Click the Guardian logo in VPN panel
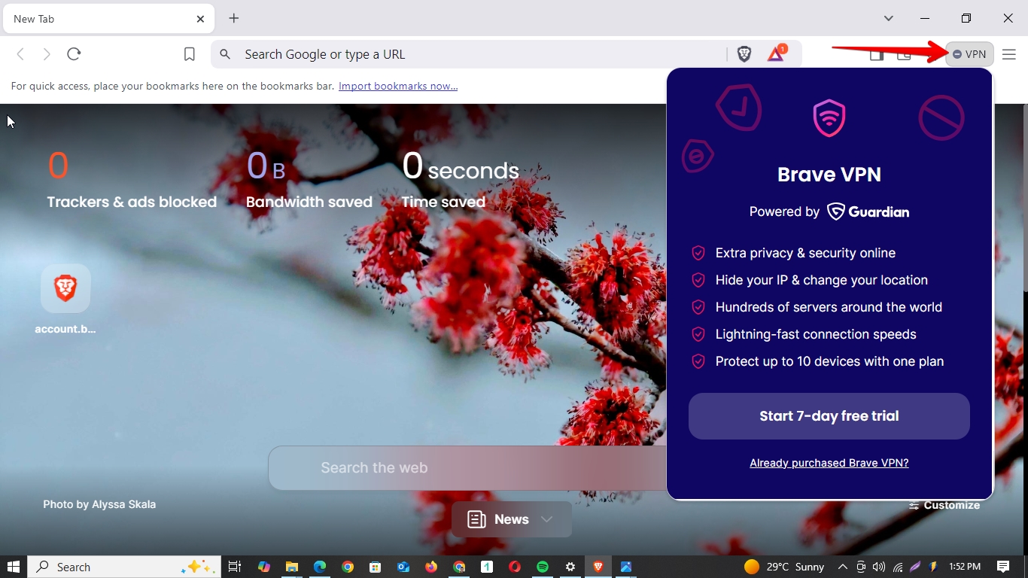This screenshot has width=1028, height=578. pos(868,211)
